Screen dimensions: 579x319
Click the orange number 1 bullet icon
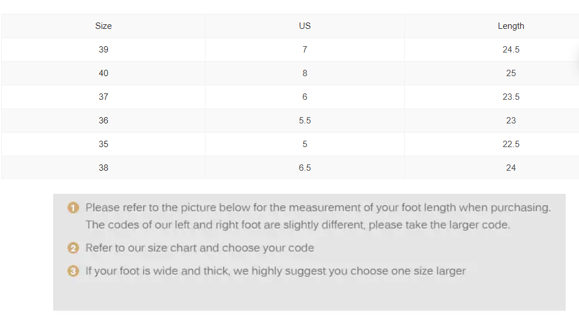[x=73, y=208]
